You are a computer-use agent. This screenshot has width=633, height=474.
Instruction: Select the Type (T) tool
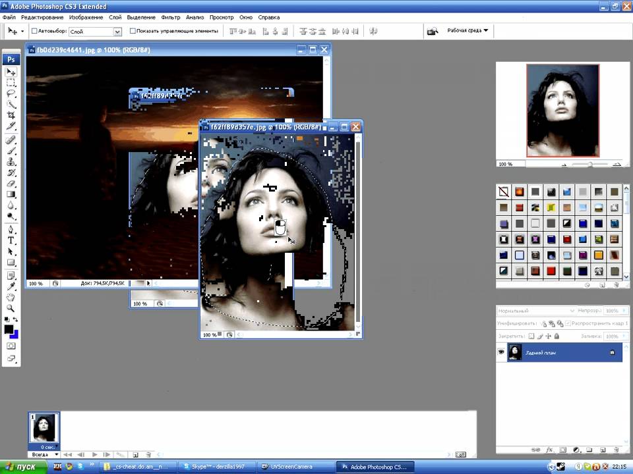11,241
